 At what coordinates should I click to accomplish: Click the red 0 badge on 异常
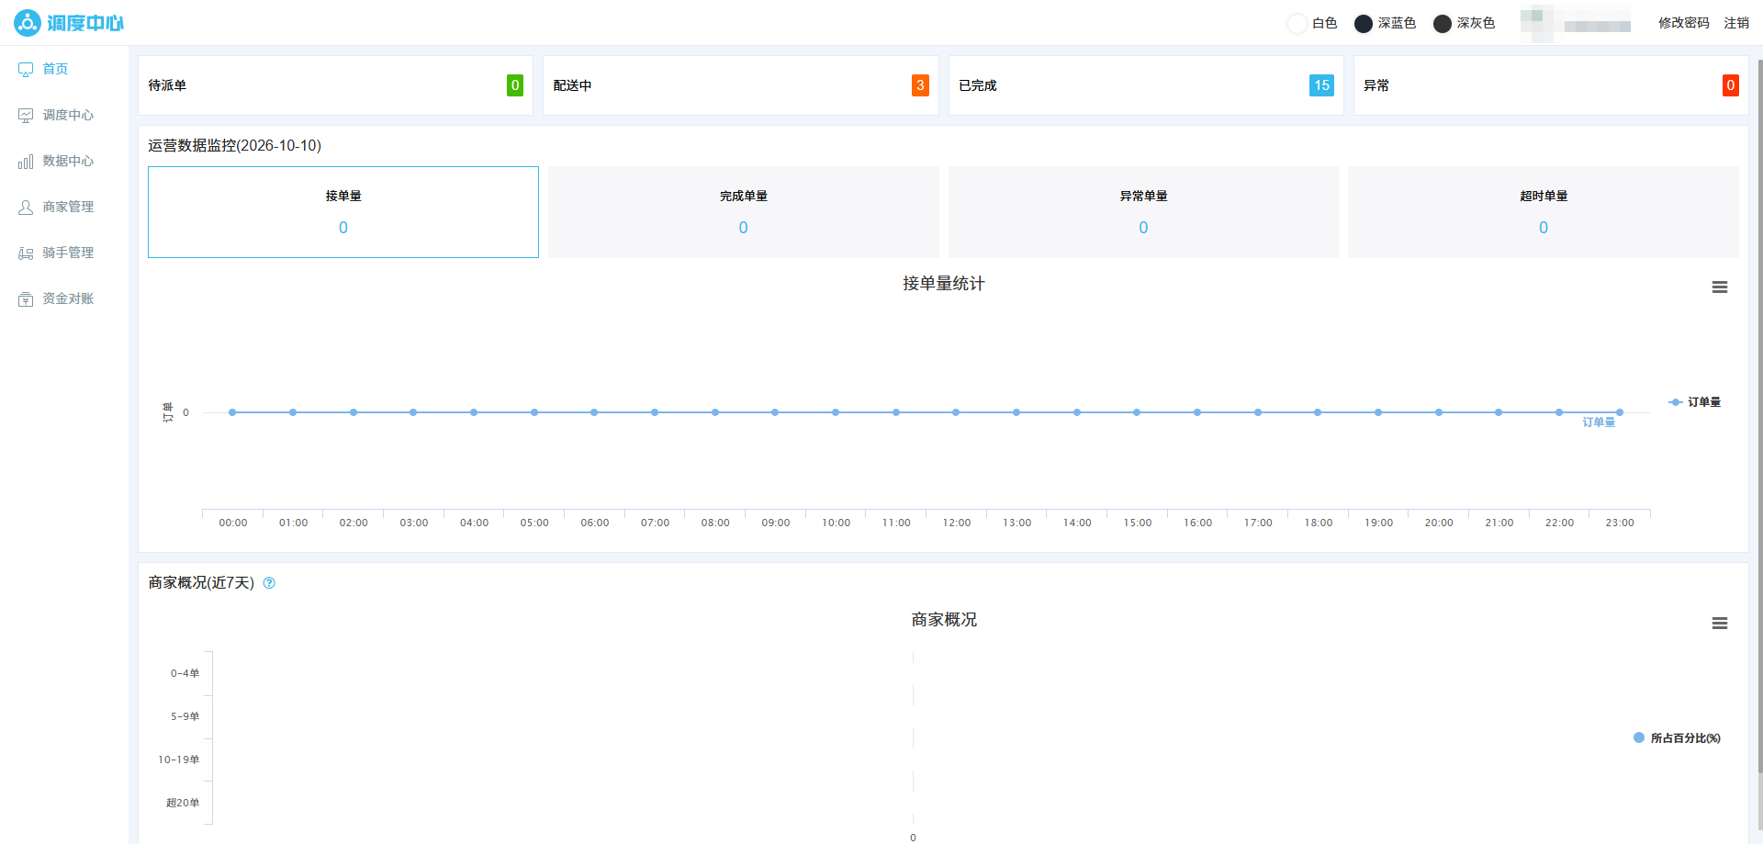pos(1731,85)
